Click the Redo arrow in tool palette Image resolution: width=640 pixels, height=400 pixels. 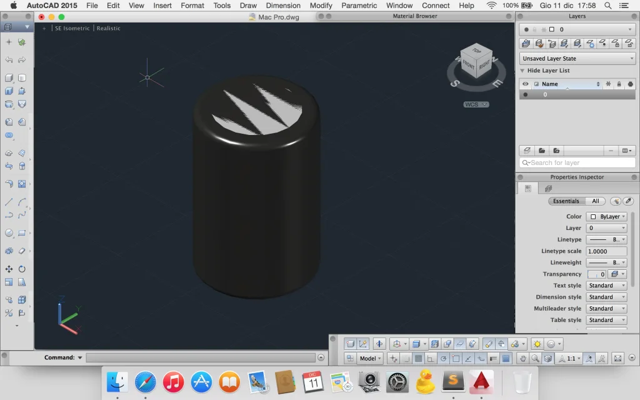(x=22, y=59)
